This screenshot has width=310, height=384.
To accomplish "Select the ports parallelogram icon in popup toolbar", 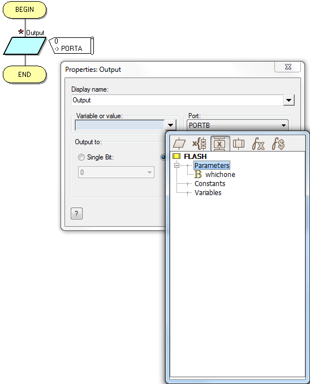I will 179,143.
